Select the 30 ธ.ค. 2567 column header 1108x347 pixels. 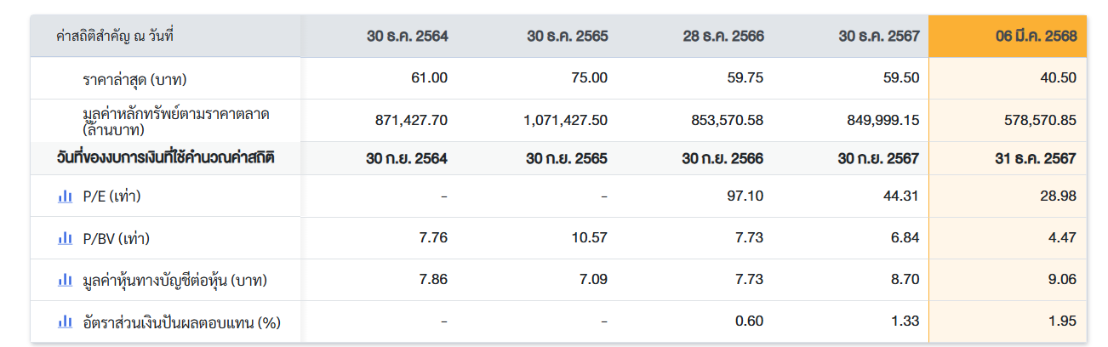879,37
